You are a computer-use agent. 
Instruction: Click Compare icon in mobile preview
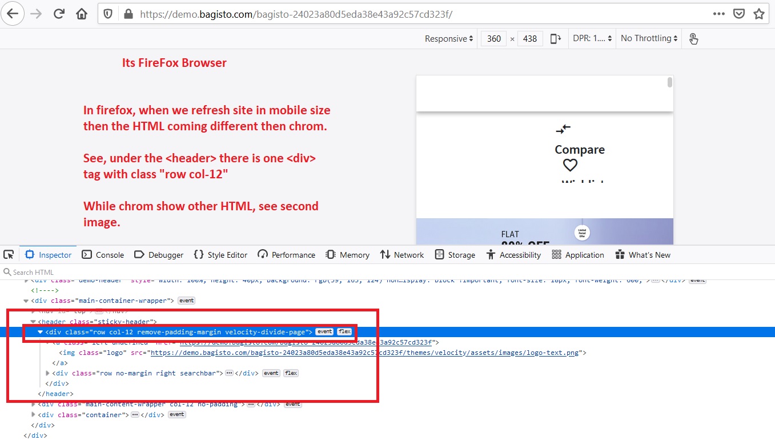point(563,130)
